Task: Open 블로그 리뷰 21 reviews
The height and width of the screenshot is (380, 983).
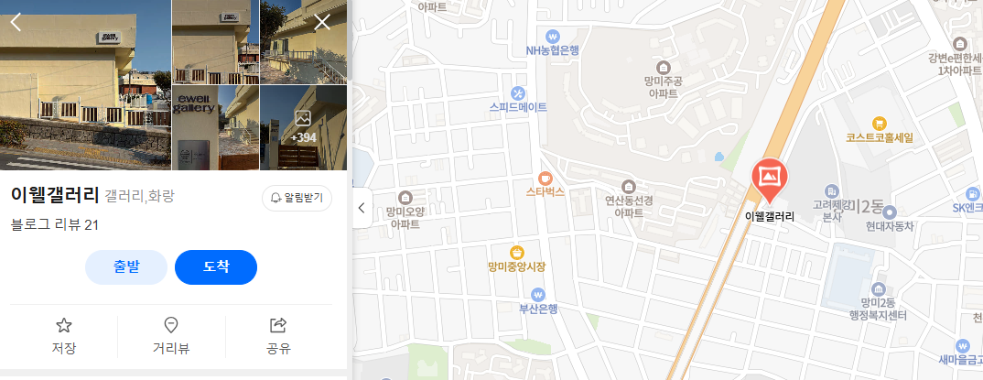Action: pos(55,224)
